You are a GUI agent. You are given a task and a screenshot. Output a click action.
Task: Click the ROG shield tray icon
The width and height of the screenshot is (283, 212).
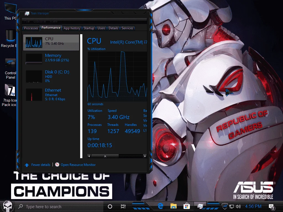click(x=225, y=206)
